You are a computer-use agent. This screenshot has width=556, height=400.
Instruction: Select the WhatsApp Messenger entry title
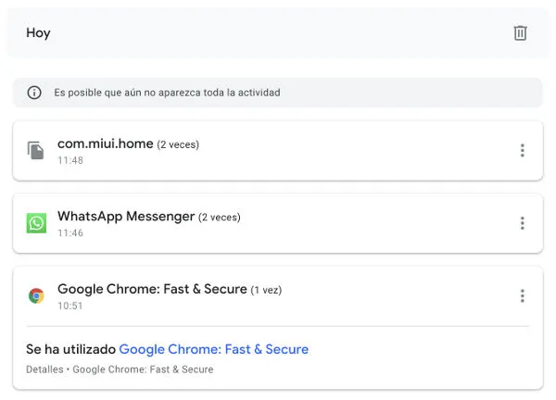coord(126,217)
